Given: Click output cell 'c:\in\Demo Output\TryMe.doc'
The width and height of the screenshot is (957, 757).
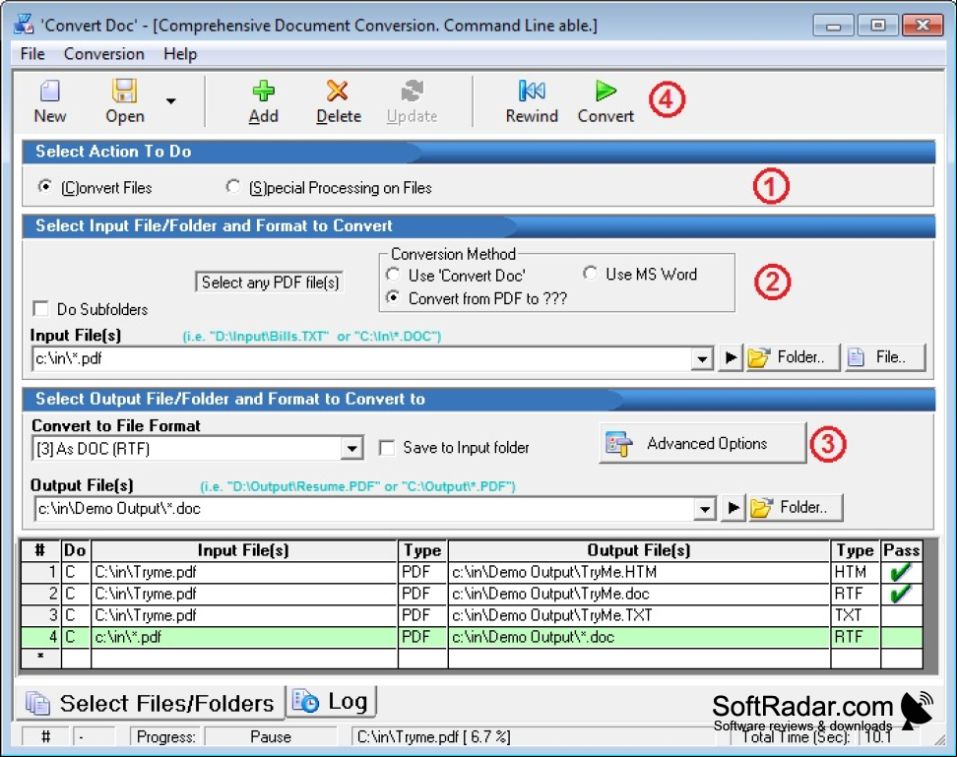Looking at the screenshot, I should click(x=639, y=594).
